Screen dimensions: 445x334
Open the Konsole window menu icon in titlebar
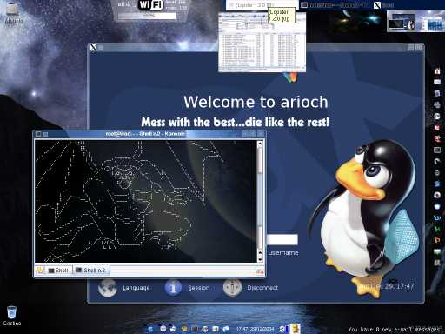tap(38, 134)
